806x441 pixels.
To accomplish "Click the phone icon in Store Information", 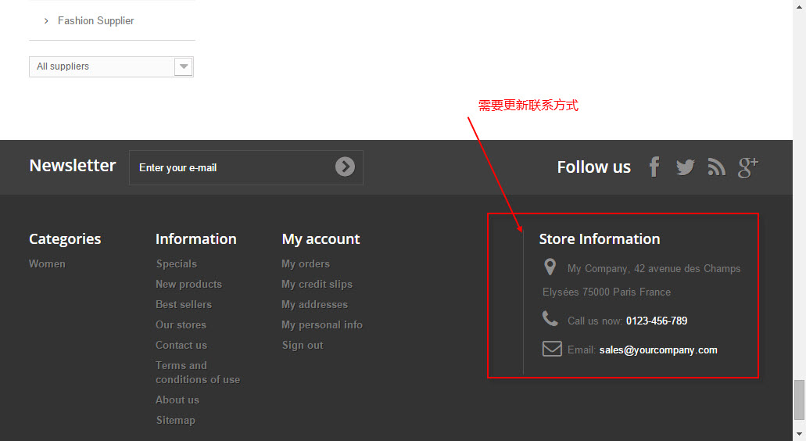I will (x=550, y=319).
